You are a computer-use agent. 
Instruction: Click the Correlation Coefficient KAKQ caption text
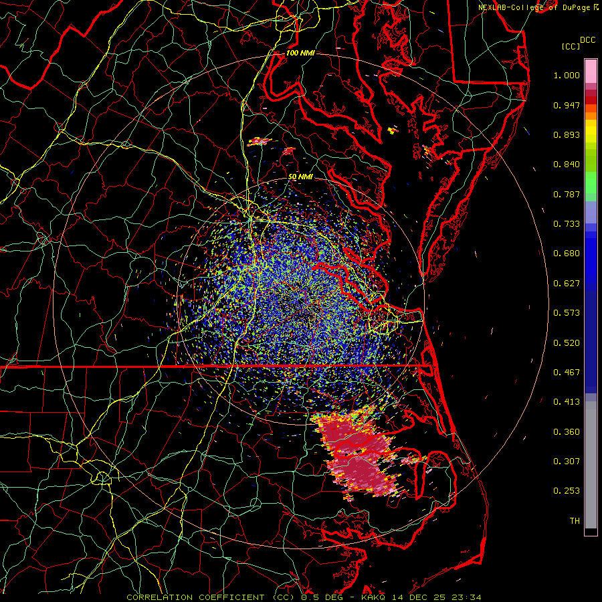point(304,597)
